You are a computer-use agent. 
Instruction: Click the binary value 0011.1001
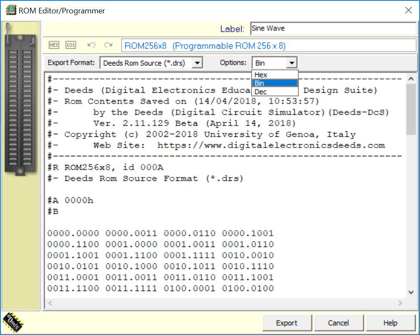(x=248, y=278)
